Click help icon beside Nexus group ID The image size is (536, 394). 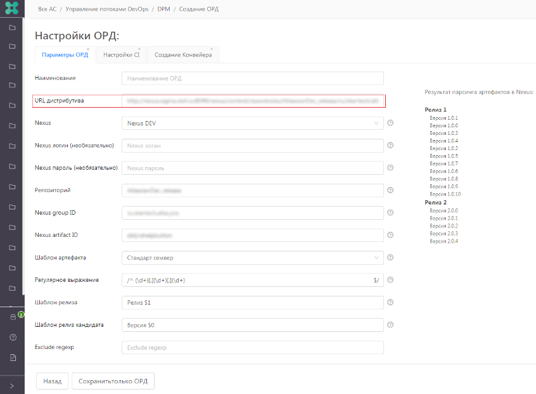pos(390,213)
